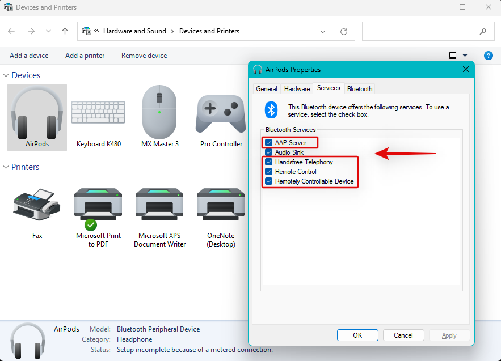Click Add a printer in toolbar
This screenshot has width=501, height=361.
pos(85,56)
